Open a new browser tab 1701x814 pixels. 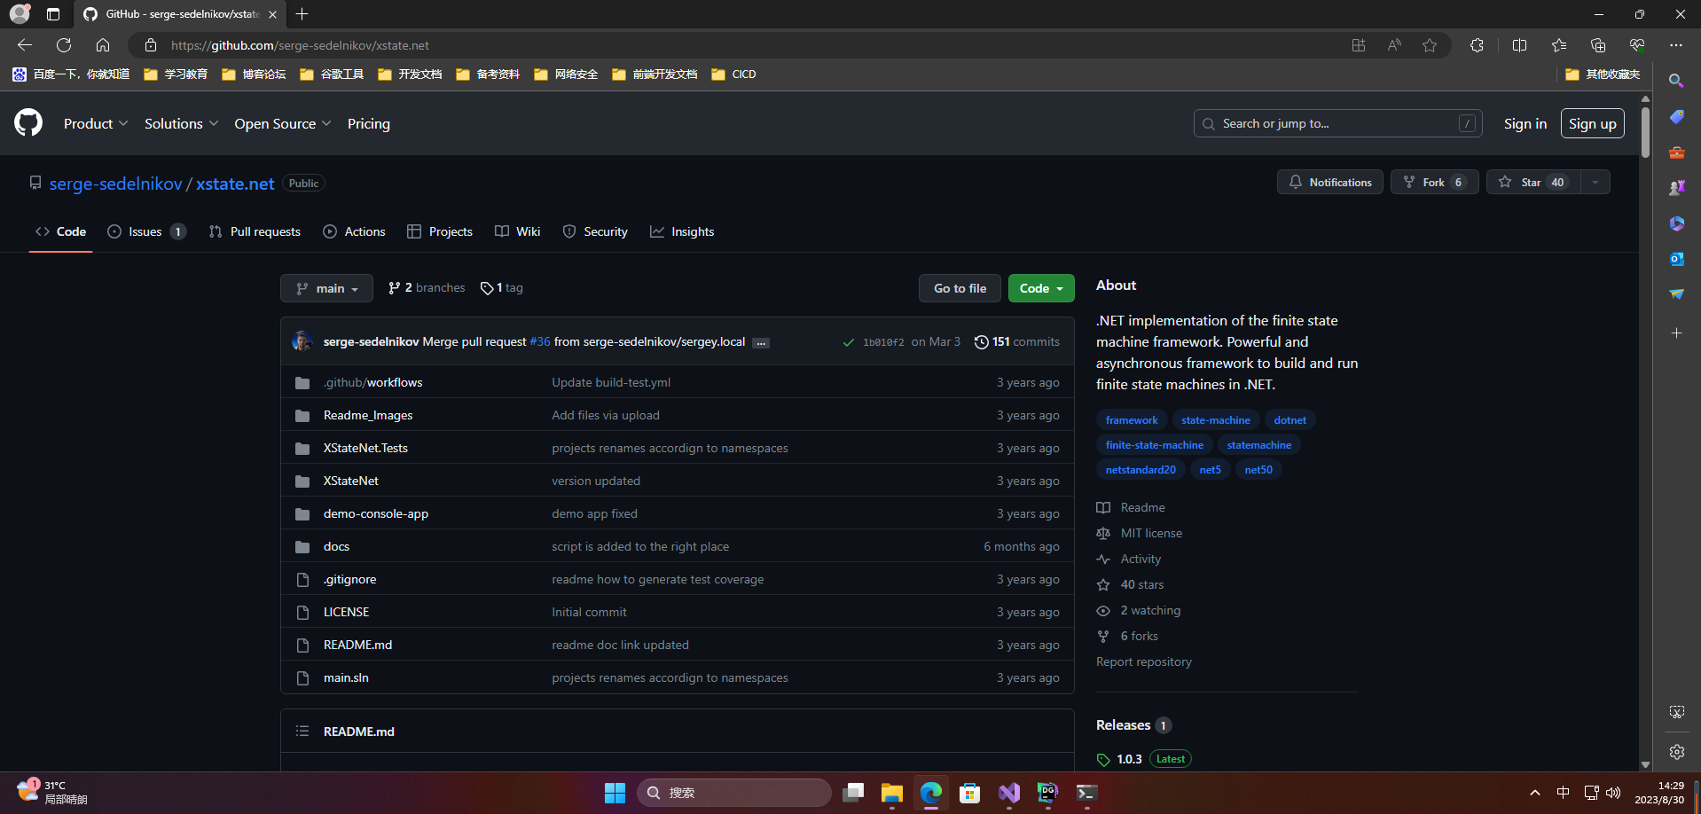tap(302, 14)
